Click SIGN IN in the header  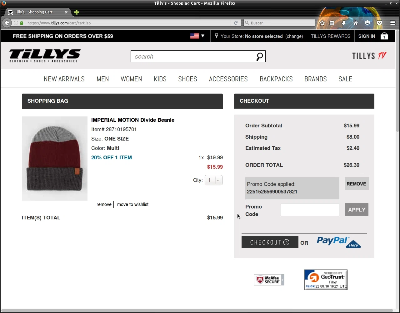pyautogui.click(x=367, y=36)
